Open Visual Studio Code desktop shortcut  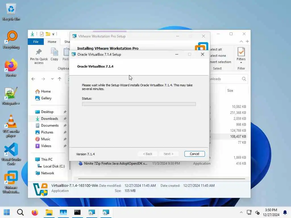11,154
